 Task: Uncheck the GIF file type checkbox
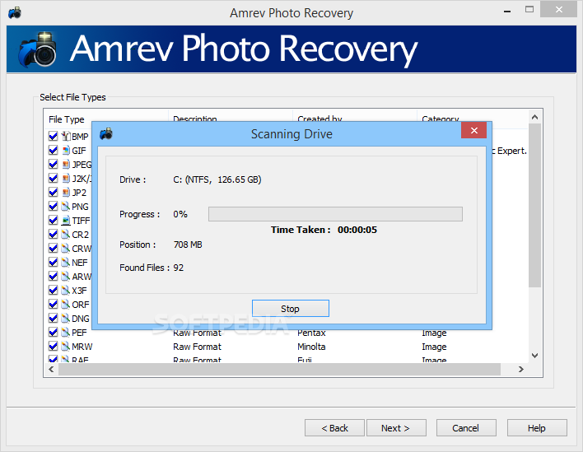coord(54,151)
